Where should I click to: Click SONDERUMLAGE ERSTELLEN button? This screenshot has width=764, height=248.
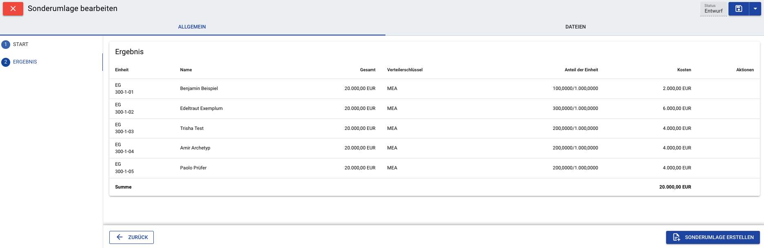tap(713, 237)
